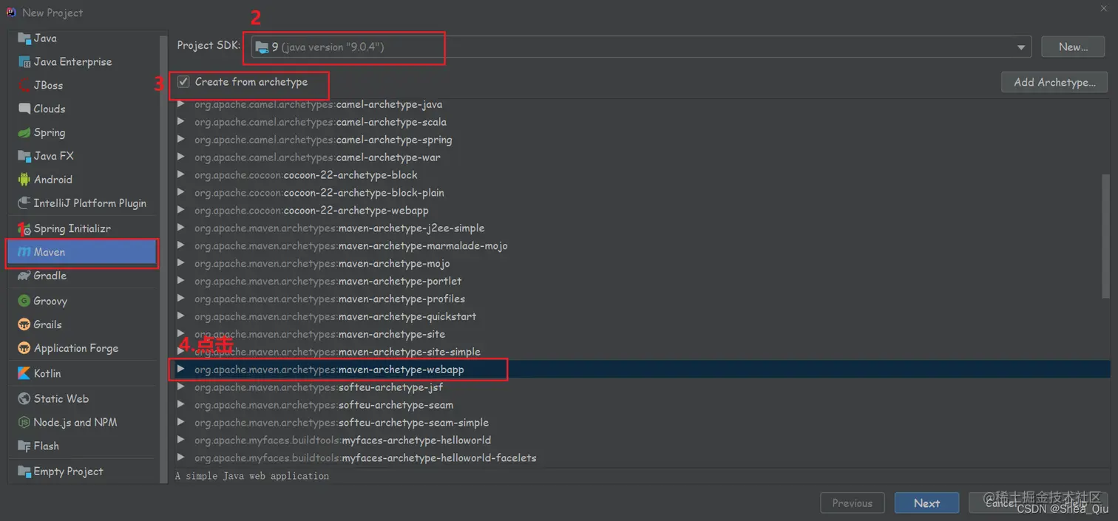Viewport: 1118px width, 521px height.
Task: Click the Empty Project icon
Action: click(x=24, y=471)
